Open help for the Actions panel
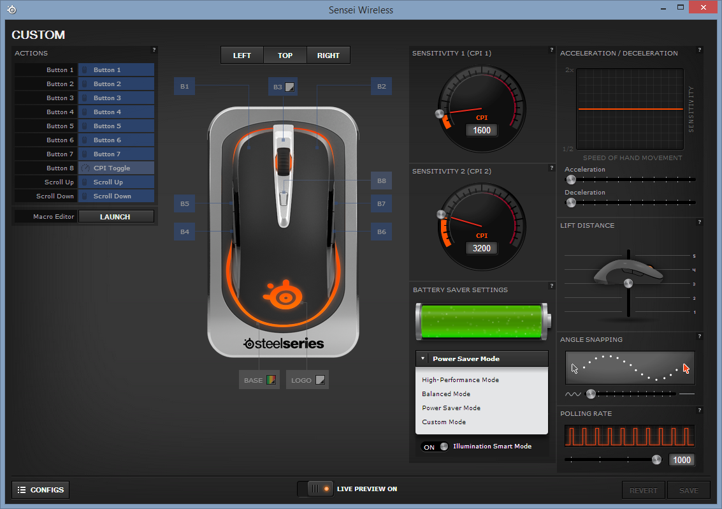 (x=154, y=50)
